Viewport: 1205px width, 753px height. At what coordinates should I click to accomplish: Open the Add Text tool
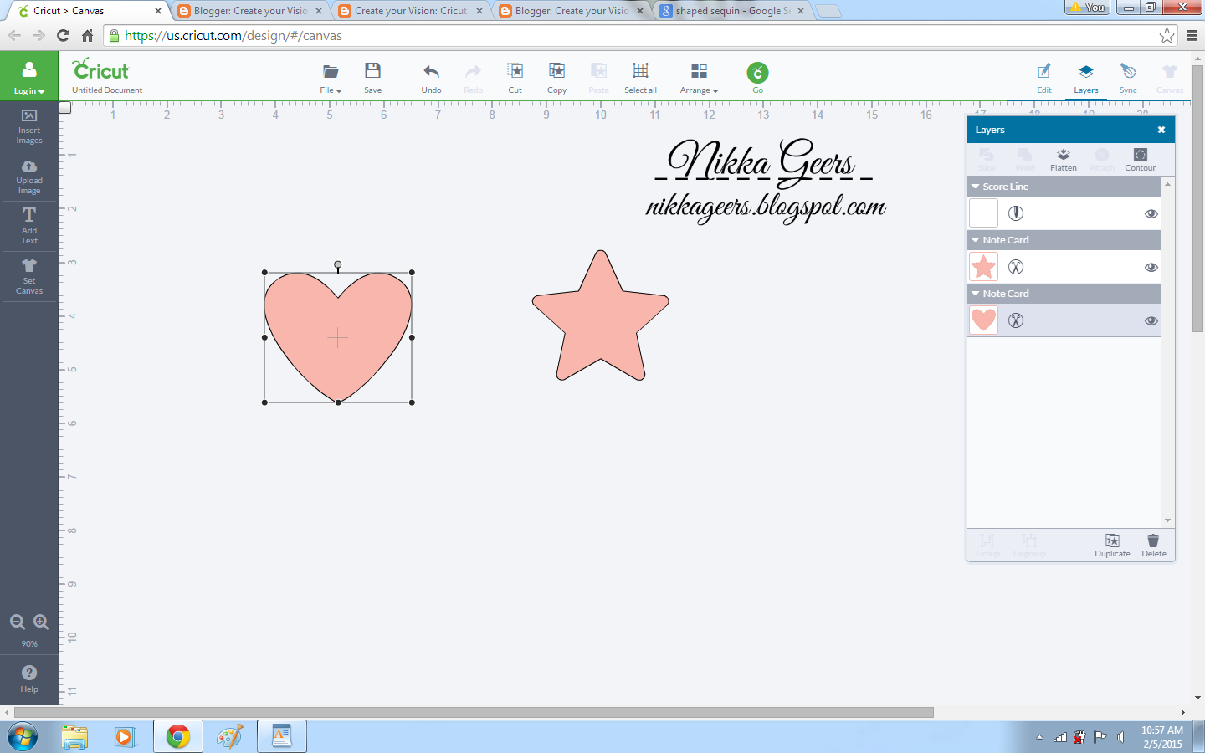coord(29,225)
